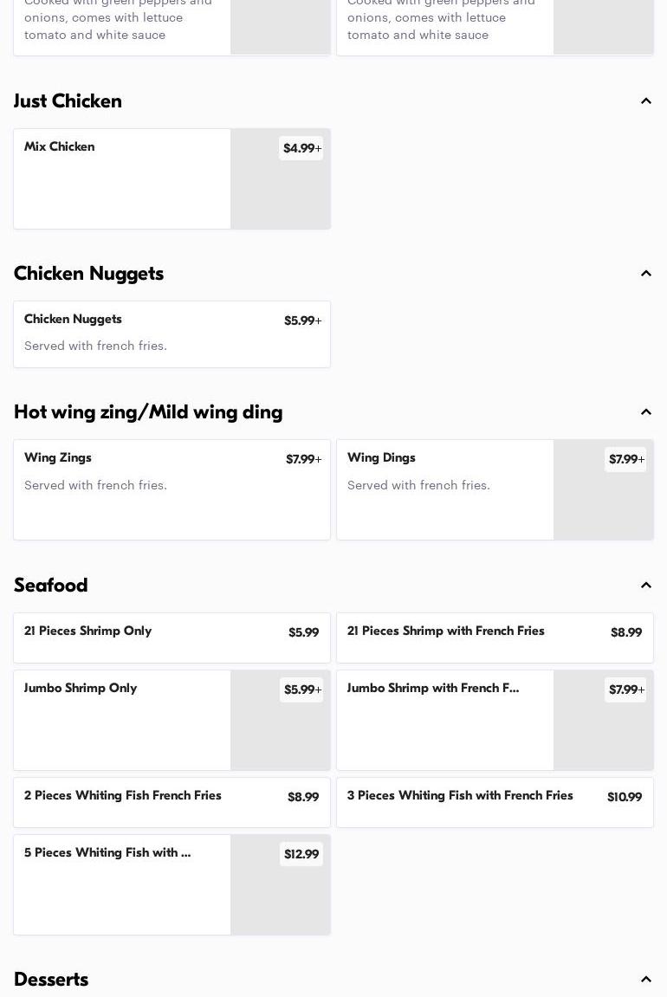
Task: Collapse the Desserts section chevron
Action: pos(645,980)
